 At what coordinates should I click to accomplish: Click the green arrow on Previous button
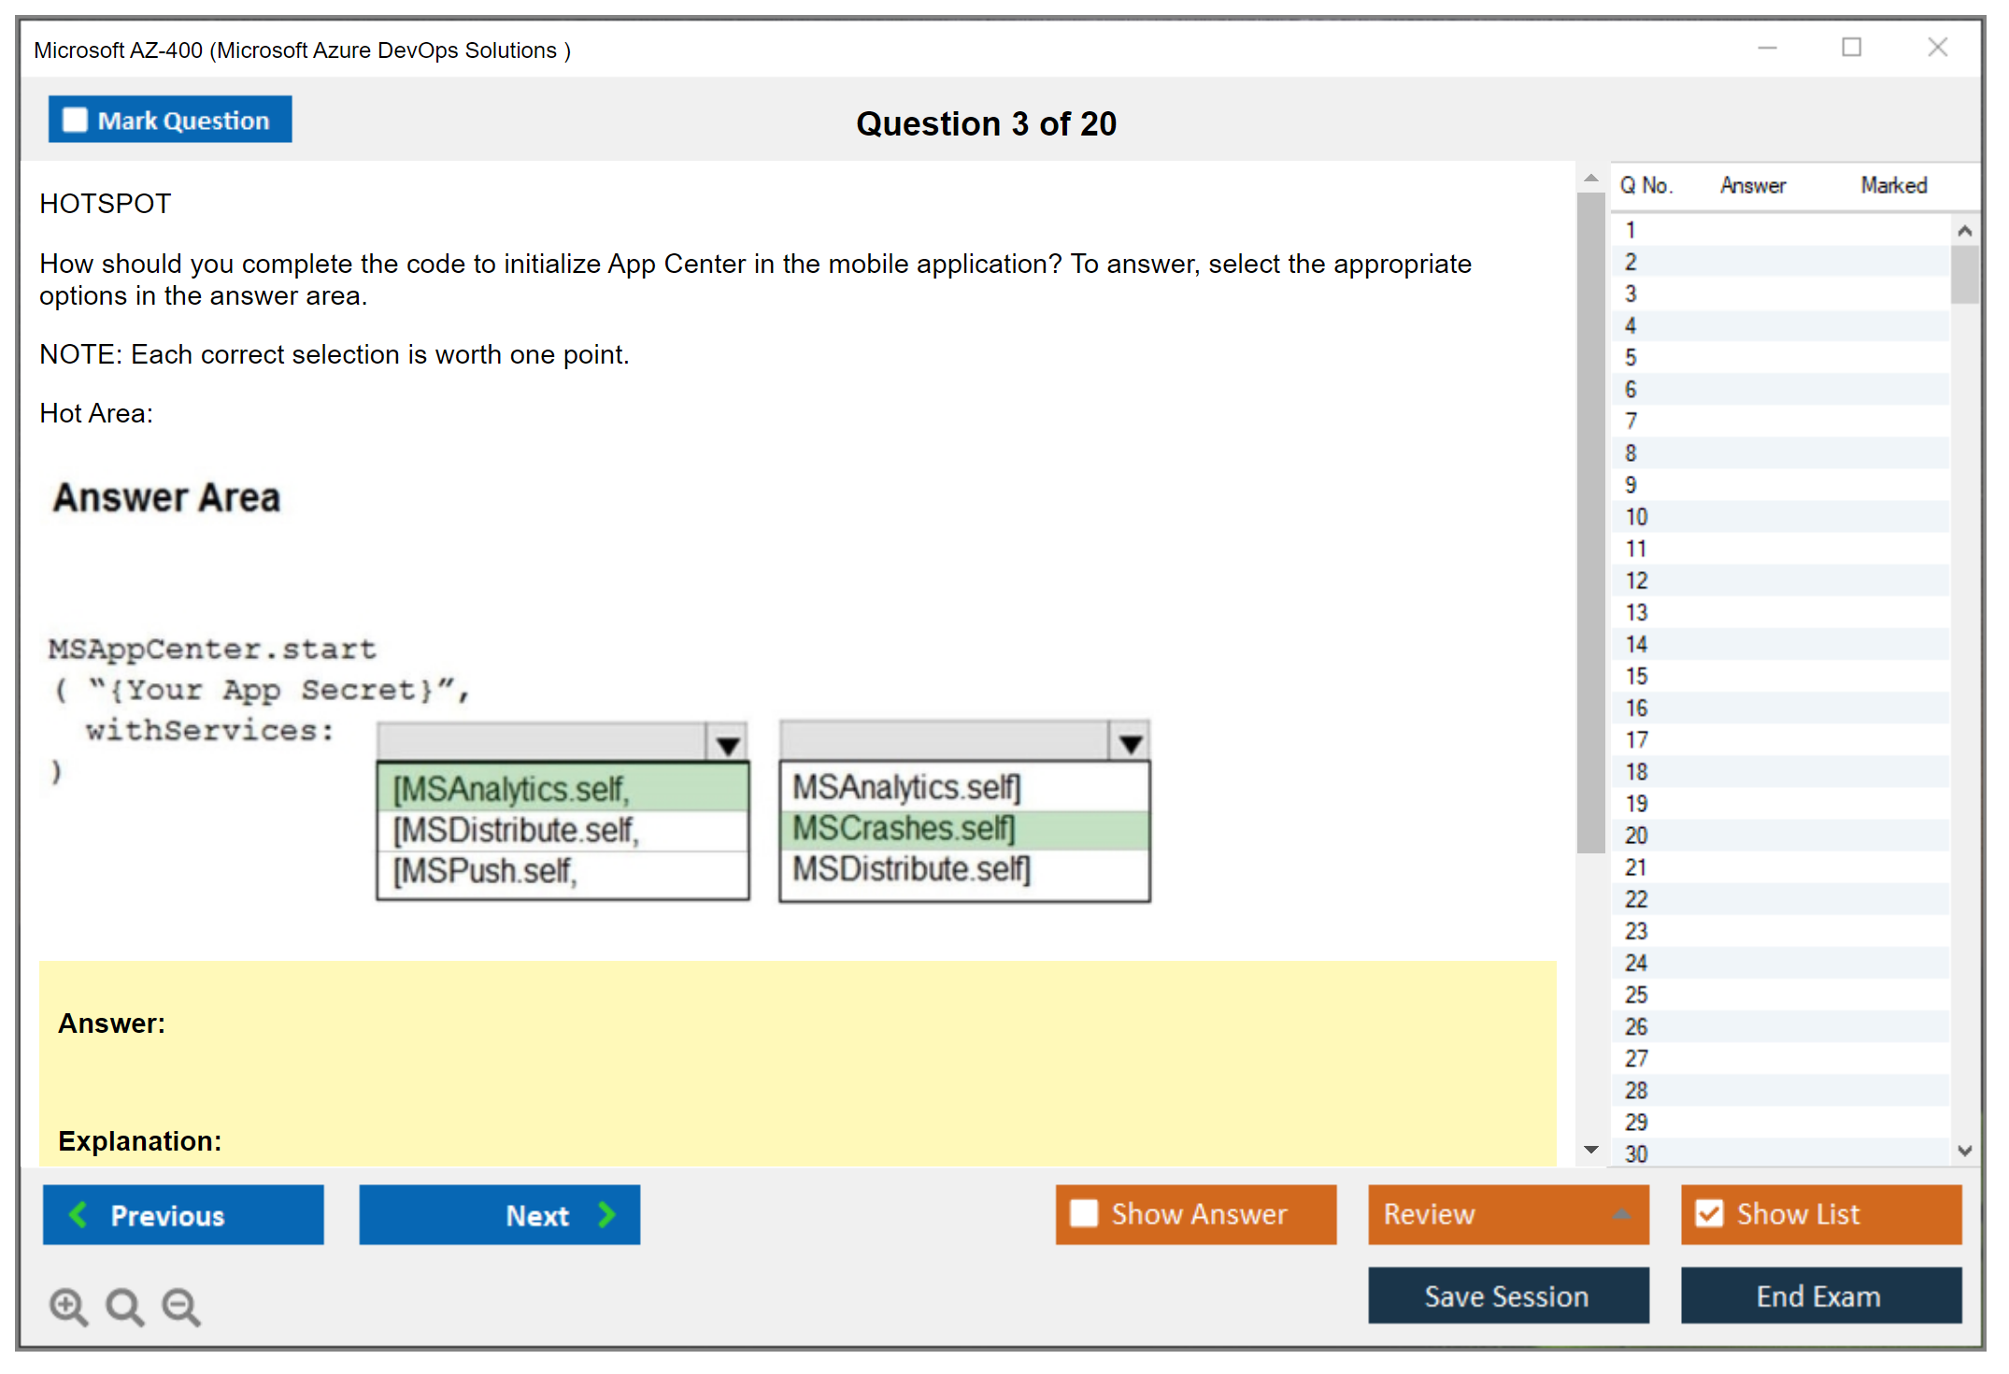(x=78, y=1214)
